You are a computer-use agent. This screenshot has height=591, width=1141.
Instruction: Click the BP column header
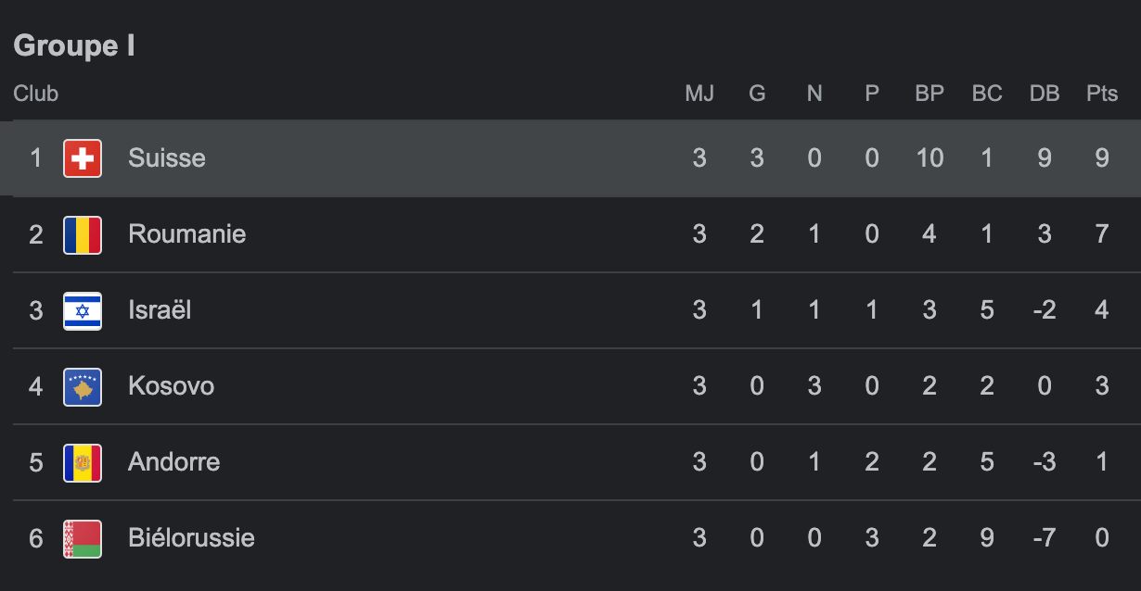pos(929,94)
